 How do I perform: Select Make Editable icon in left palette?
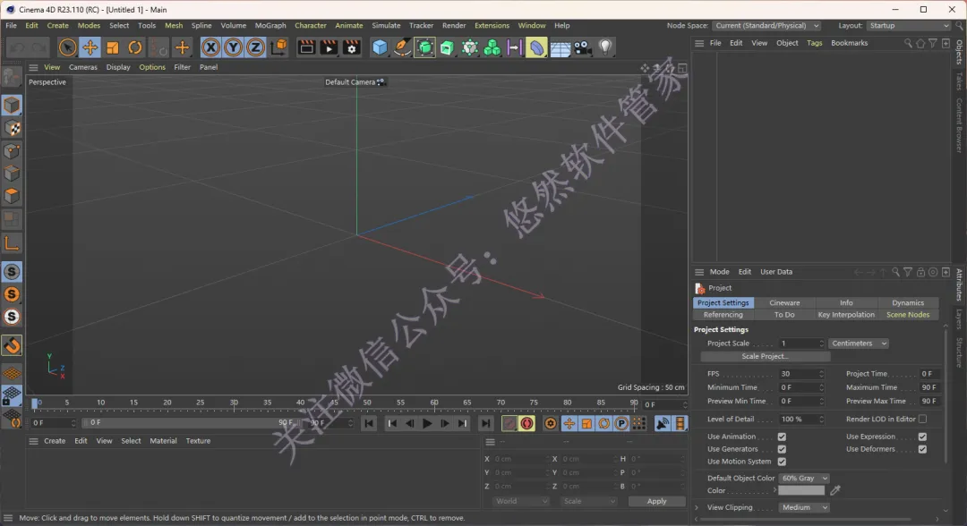point(12,77)
